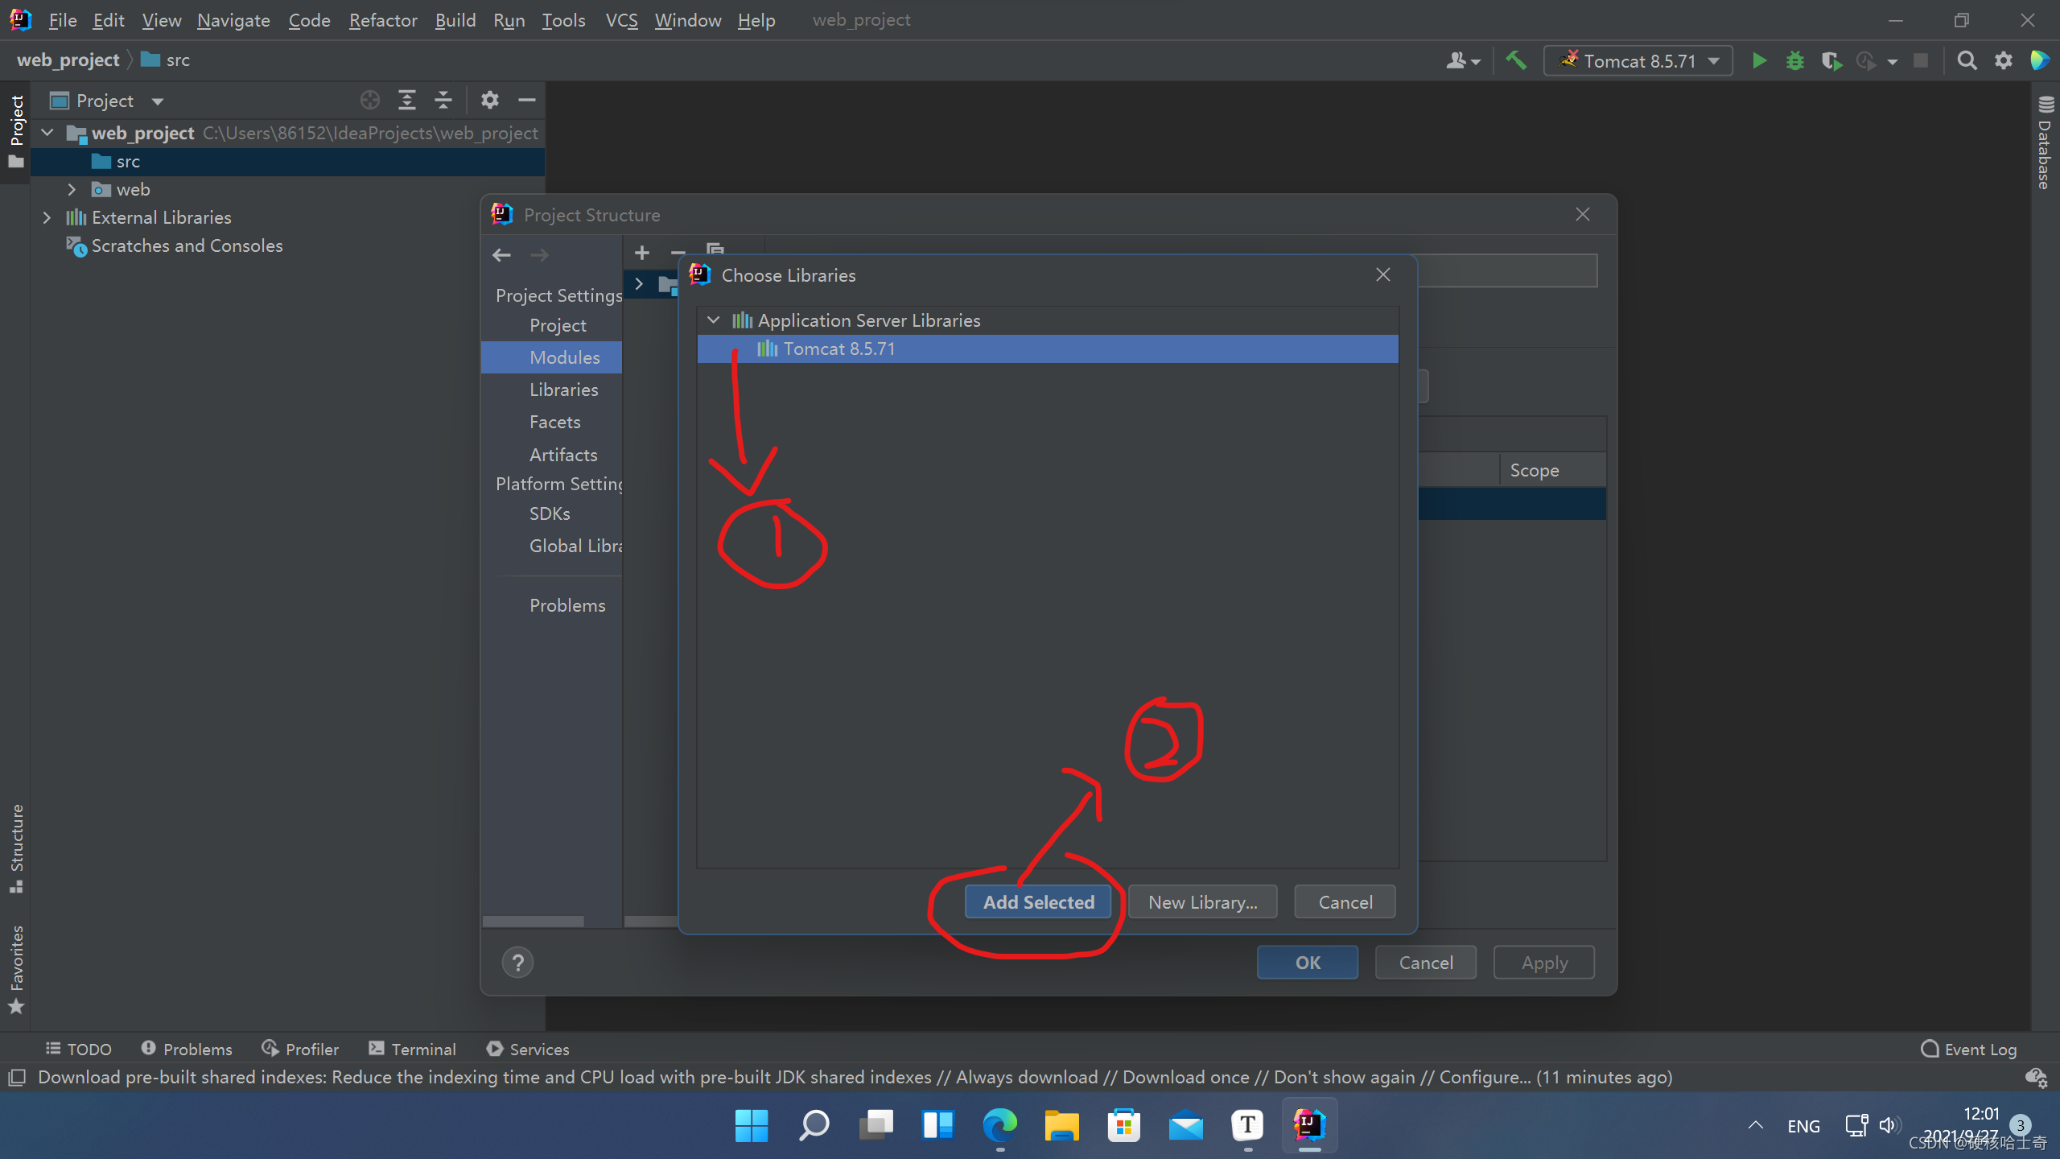Select the Modules tab in Project Settings
Screen dimensions: 2060x1159
click(x=565, y=357)
